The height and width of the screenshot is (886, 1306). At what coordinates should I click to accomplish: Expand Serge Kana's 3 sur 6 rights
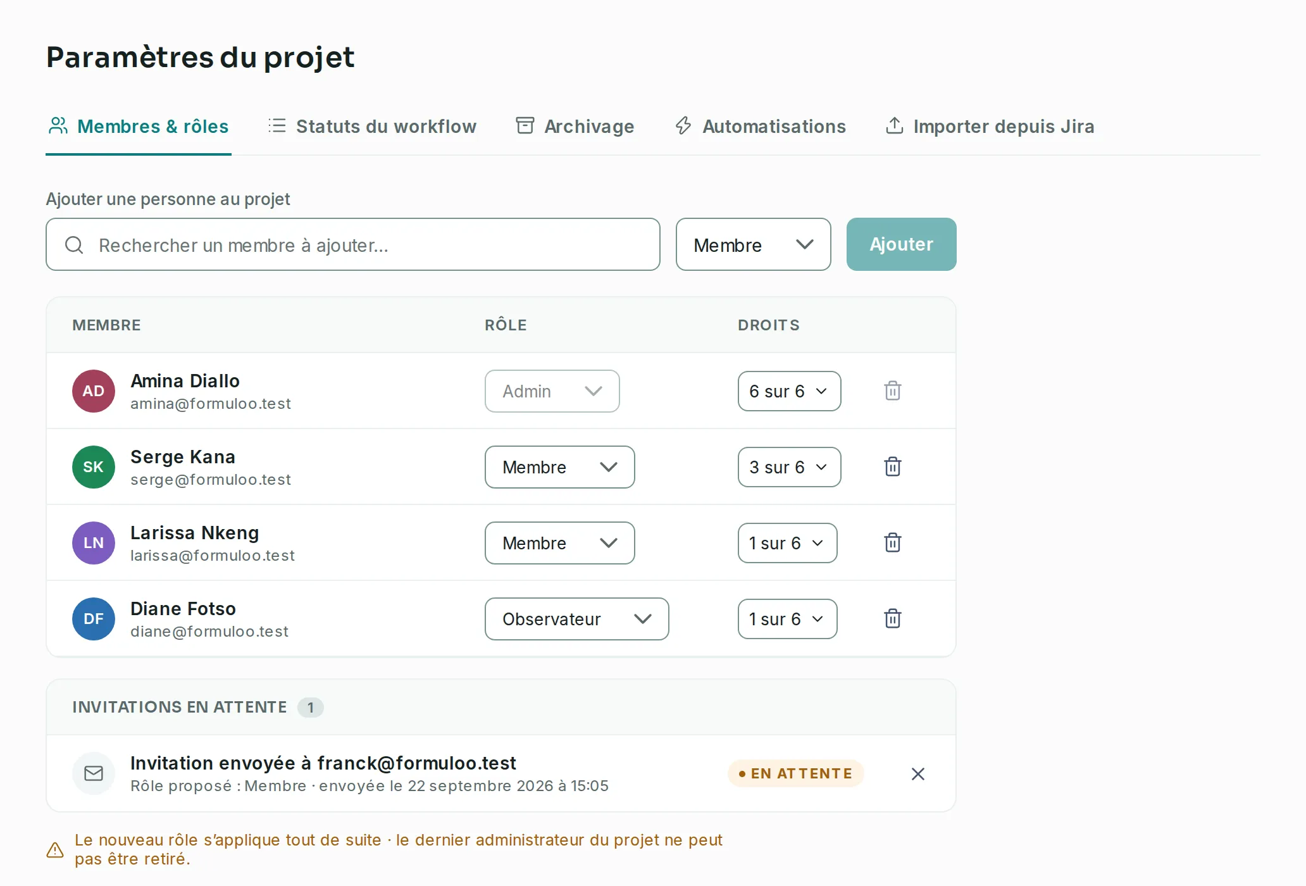(x=789, y=467)
